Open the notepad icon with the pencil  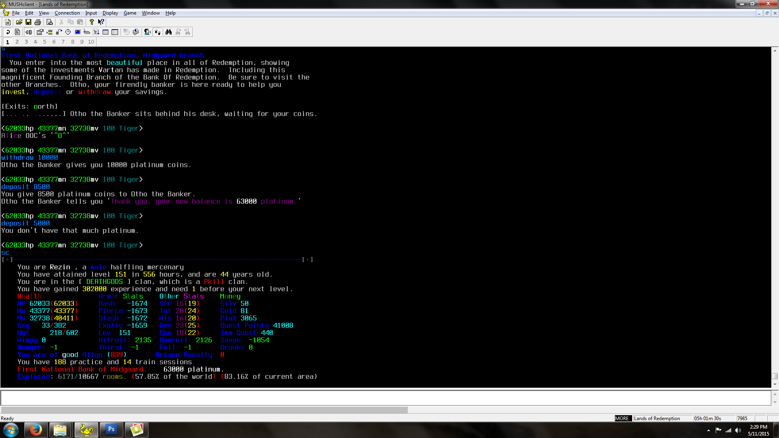(49, 22)
